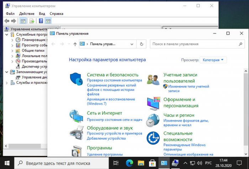Click Оформление и персонализация monitor icon
249x169 pixels.
click(x=154, y=104)
